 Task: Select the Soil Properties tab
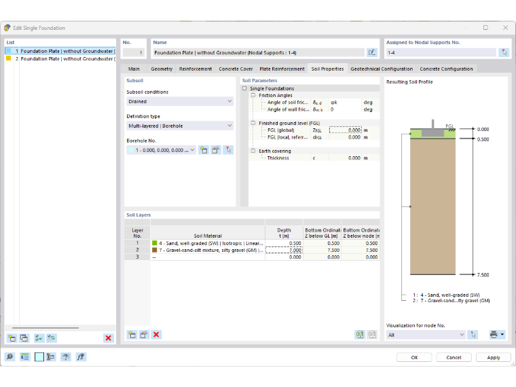[327, 69]
